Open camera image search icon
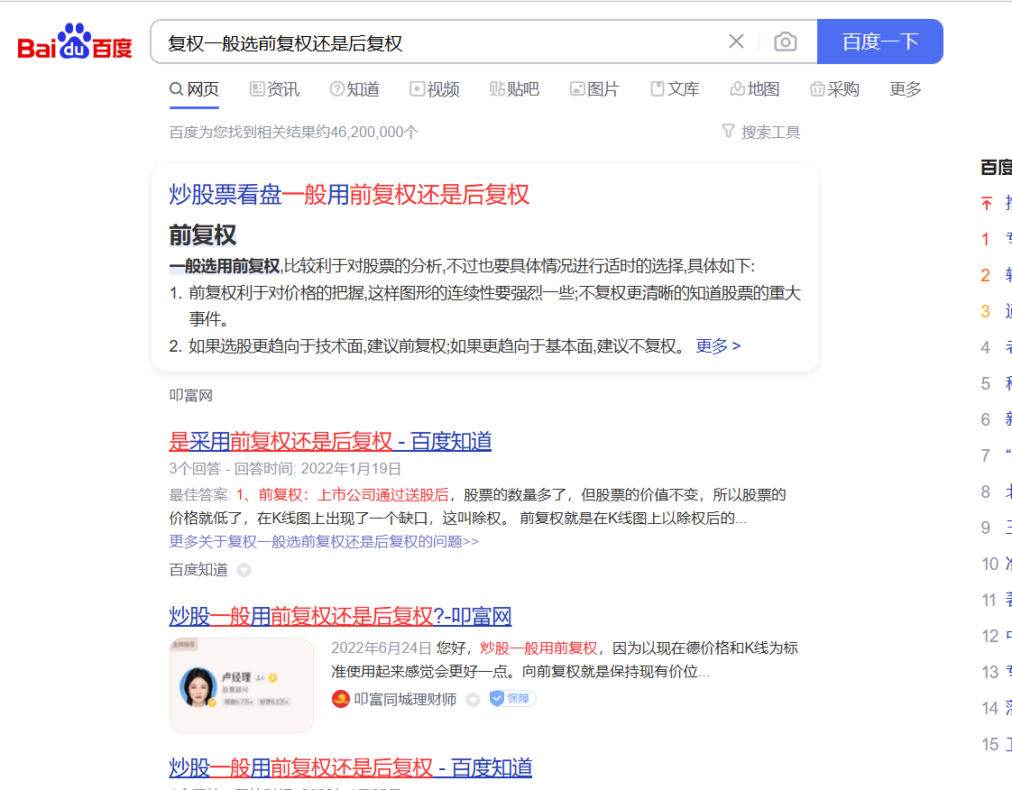Screen dimensions: 1012x790 785,41
